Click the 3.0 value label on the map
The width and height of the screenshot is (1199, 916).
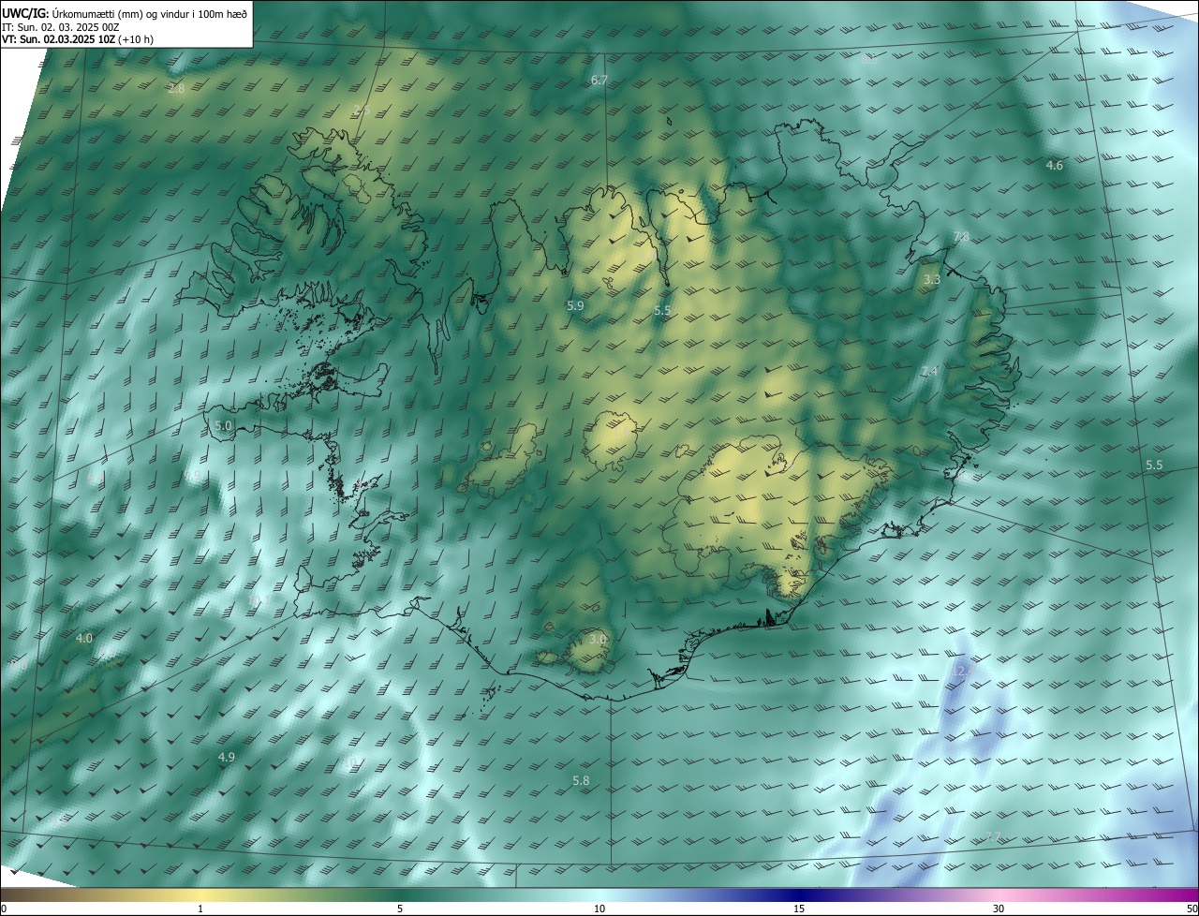click(x=599, y=639)
